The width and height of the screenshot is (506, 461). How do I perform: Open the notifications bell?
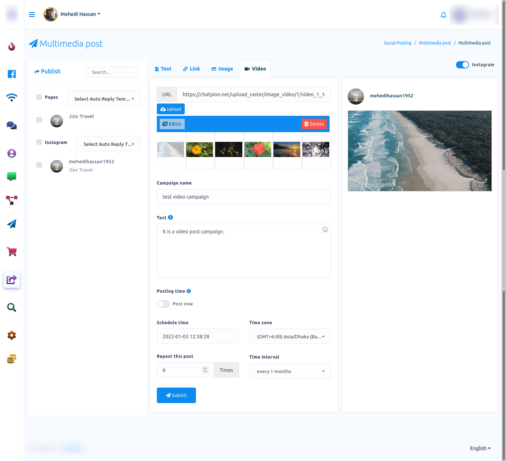coord(443,15)
